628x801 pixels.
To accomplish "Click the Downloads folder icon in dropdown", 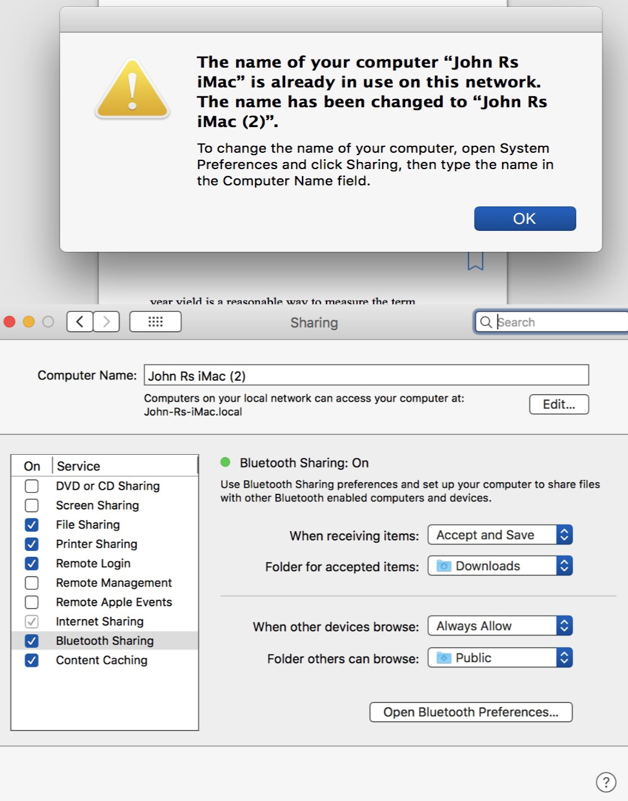I will [x=444, y=566].
